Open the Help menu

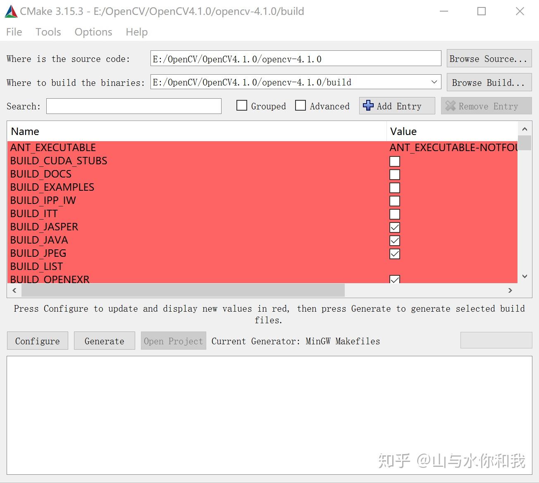[136, 32]
